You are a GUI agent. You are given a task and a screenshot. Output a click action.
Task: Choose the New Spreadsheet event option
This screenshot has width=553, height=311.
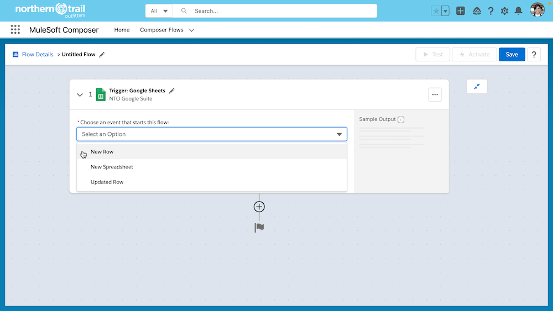(212, 167)
